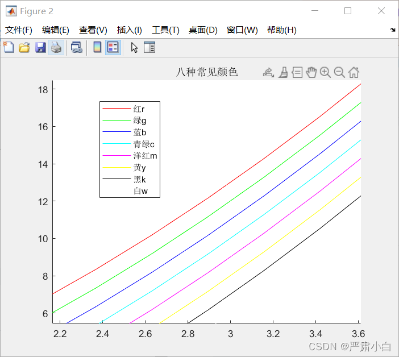Open the 工具(T) menu
The height and width of the screenshot is (357, 399).
coord(165,30)
